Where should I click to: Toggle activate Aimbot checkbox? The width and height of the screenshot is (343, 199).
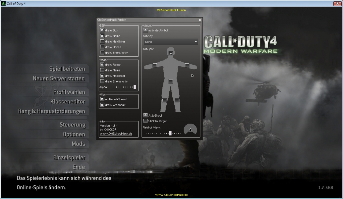146,30
